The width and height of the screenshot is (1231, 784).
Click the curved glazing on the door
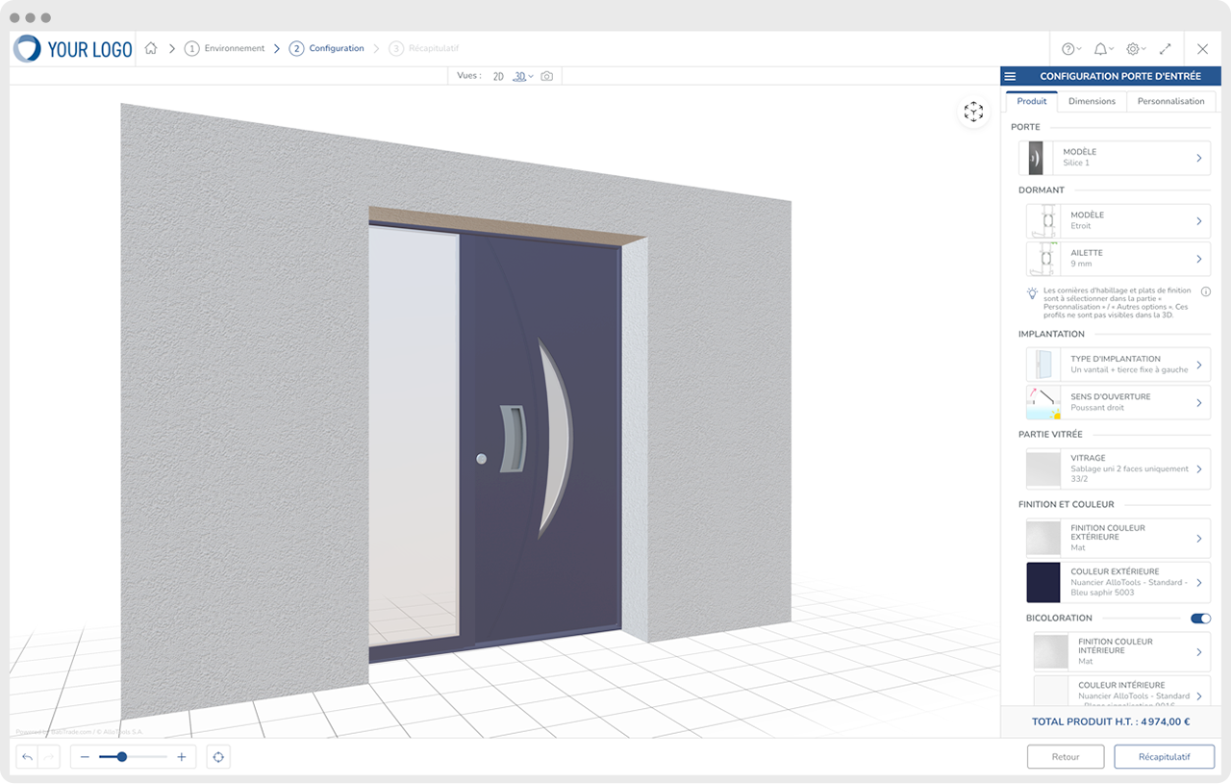pyautogui.click(x=555, y=438)
